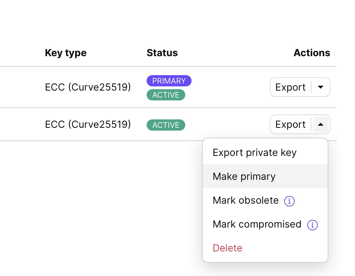Choose the Mark obsolete menu entry
This screenshot has height=276, width=355.
pyautogui.click(x=246, y=201)
